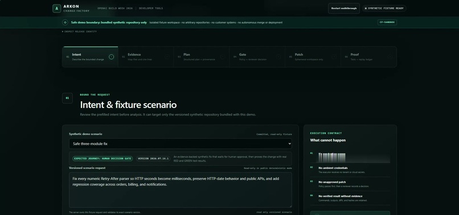The height and width of the screenshot is (215, 459).
Task: Click the "What cannot happen" heading
Action: (328, 140)
